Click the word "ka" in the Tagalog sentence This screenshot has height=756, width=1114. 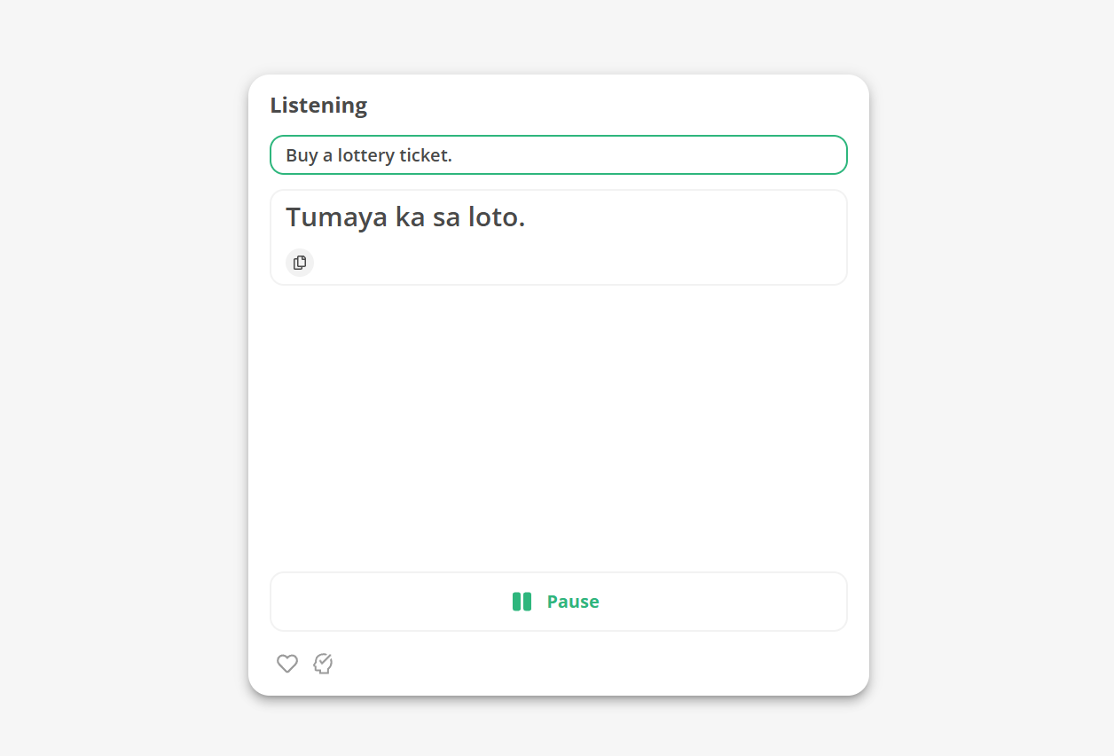[x=411, y=217]
